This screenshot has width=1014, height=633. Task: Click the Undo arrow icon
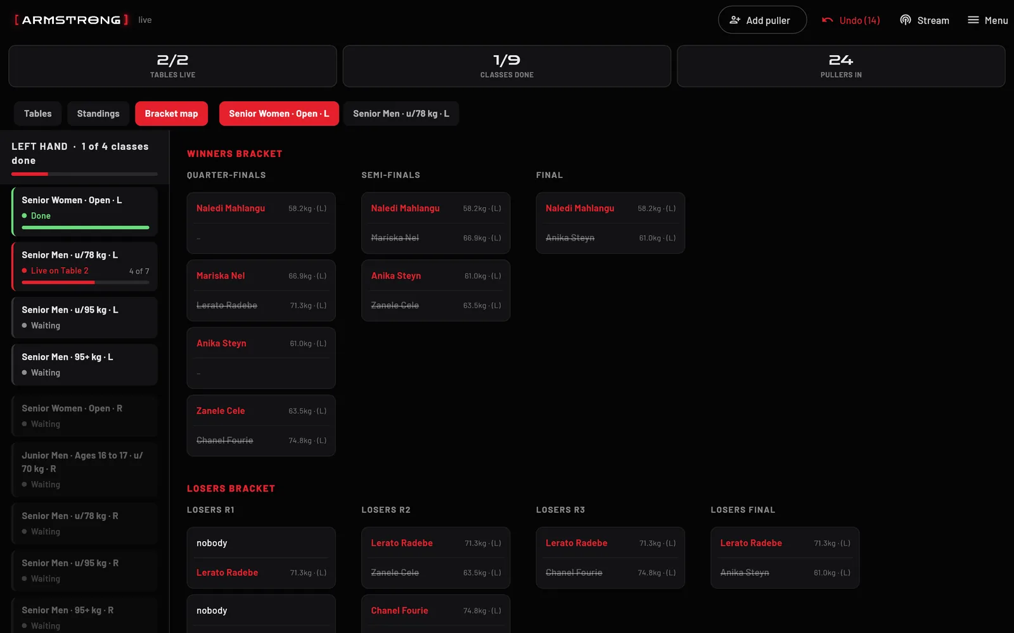[x=827, y=20]
